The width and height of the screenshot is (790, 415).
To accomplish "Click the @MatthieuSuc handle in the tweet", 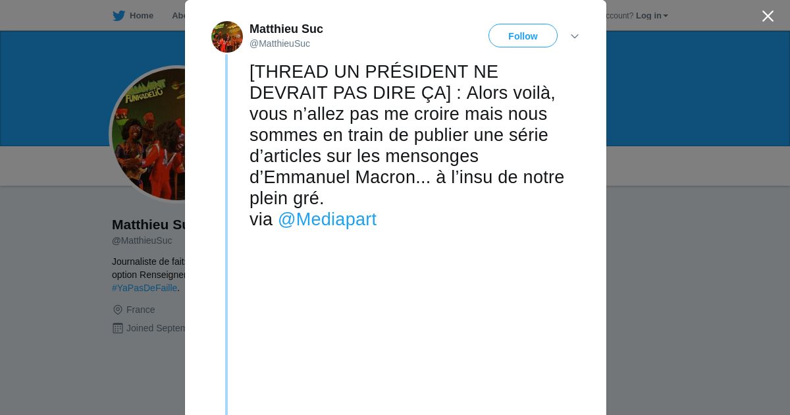I will pos(279,44).
